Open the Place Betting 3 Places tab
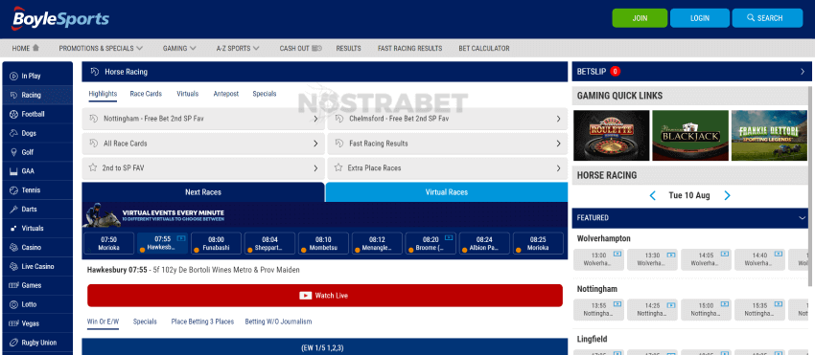 point(202,322)
